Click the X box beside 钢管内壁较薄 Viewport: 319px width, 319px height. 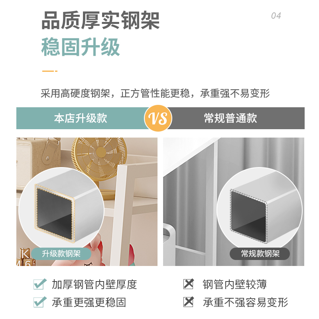[x=189, y=284]
